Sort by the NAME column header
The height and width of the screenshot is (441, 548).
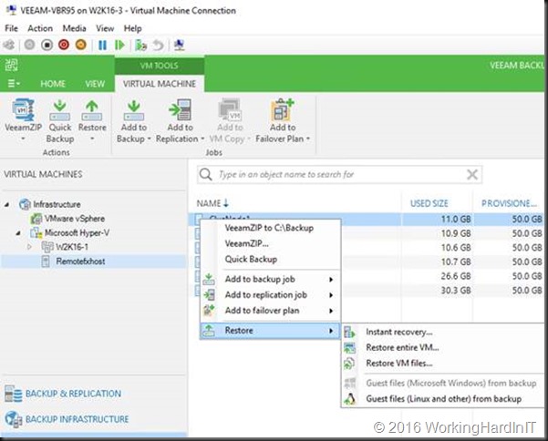click(x=209, y=203)
